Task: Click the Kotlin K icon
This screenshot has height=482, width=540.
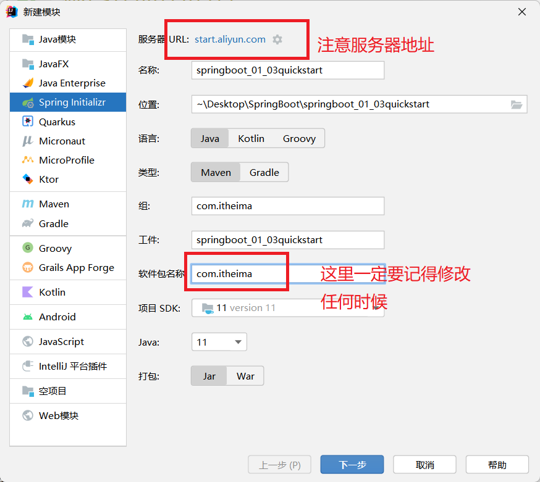Action: pyautogui.click(x=28, y=292)
